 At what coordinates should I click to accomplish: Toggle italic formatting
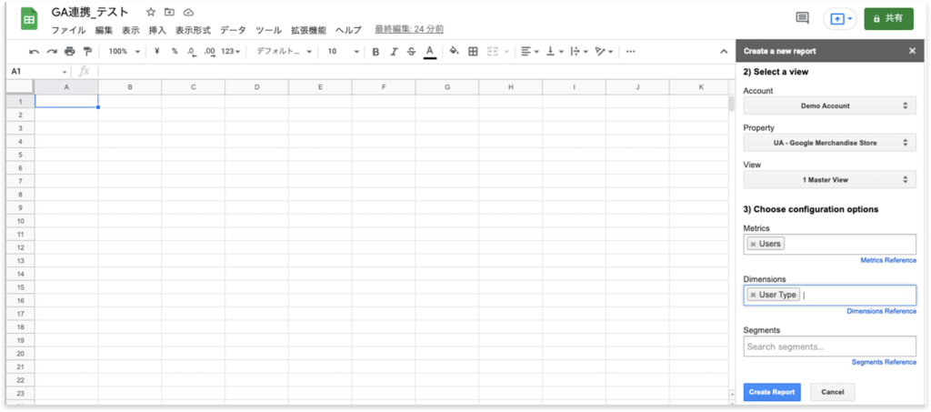pyautogui.click(x=394, y=52)
